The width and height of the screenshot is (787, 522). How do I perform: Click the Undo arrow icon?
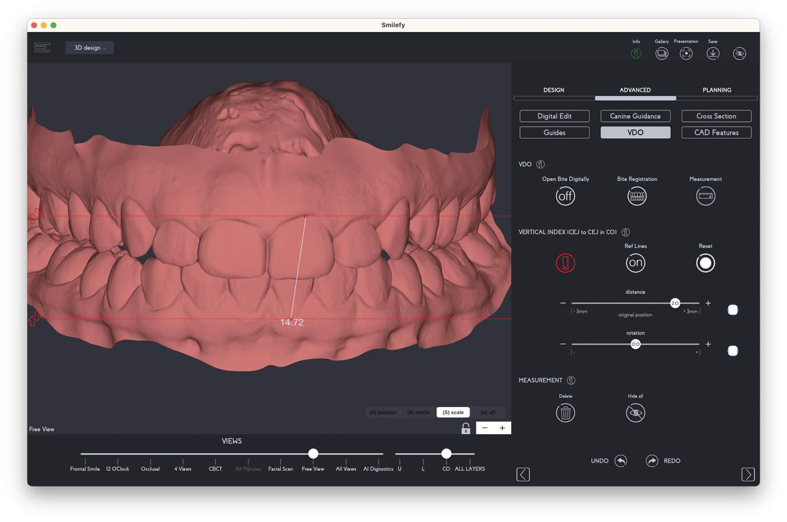tap(621, 461)
